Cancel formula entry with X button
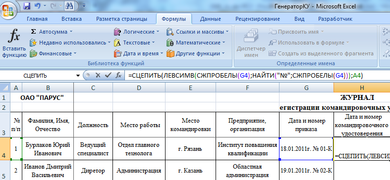Viewport: 390px width, 180px height. [x=98, y=75]
